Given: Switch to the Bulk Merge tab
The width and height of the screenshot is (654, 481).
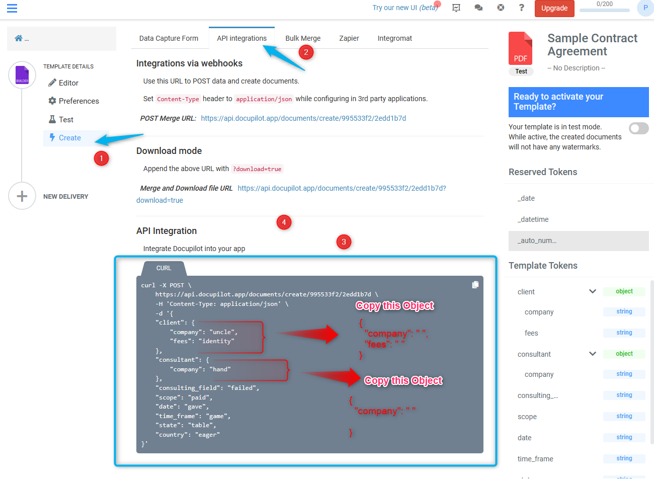Looking at the screenshot, I should [303, 38].
